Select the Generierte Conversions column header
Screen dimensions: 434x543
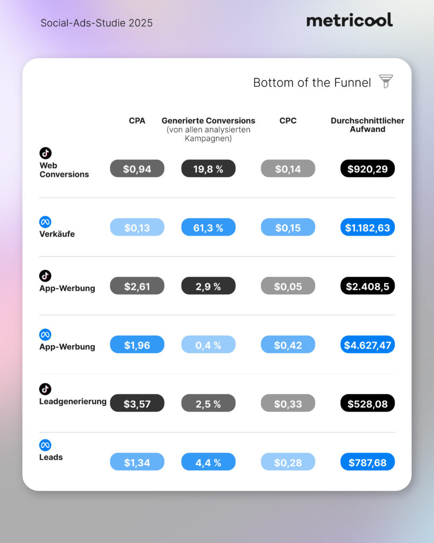208,121
